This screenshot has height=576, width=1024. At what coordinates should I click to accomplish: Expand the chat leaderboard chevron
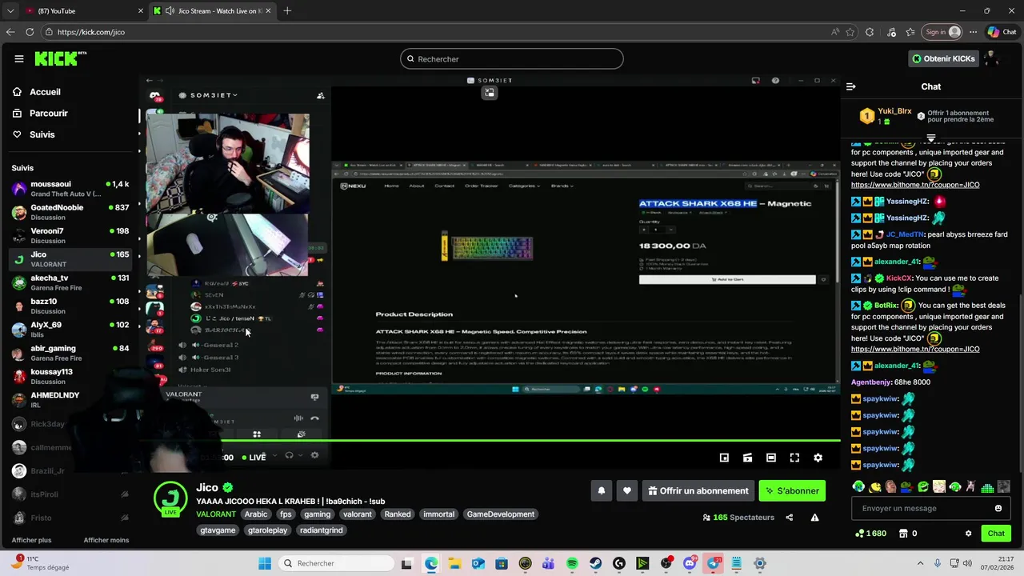[x=930, y=138]
